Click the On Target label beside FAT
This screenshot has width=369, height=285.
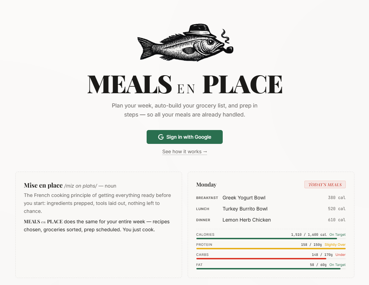(x=337, y=265)
